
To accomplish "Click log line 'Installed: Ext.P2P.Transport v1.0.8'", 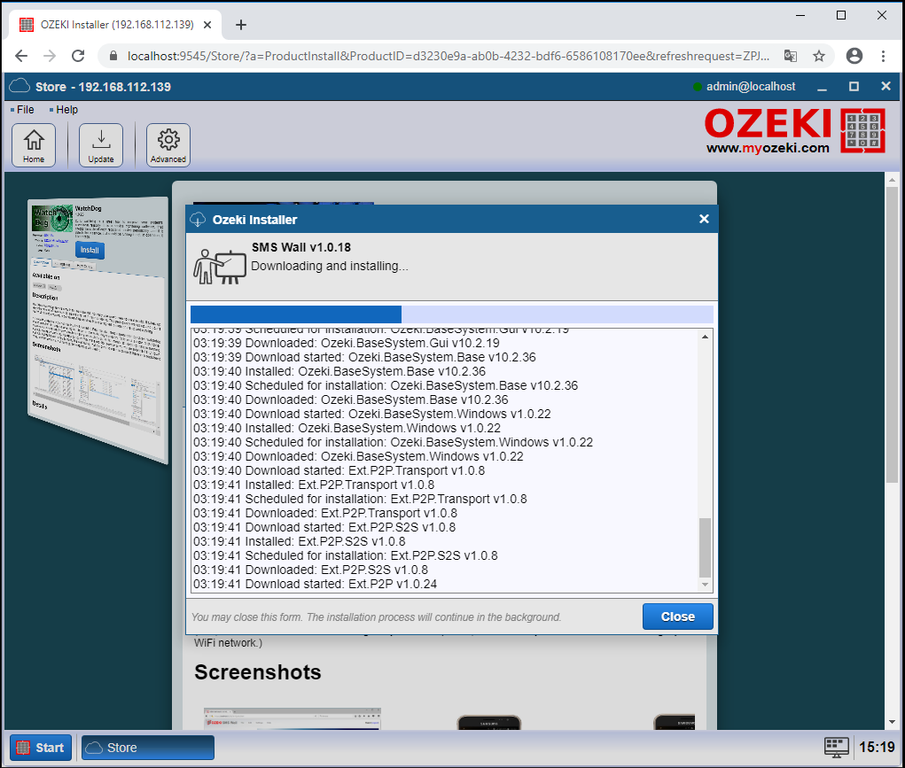I will (314, 485).
